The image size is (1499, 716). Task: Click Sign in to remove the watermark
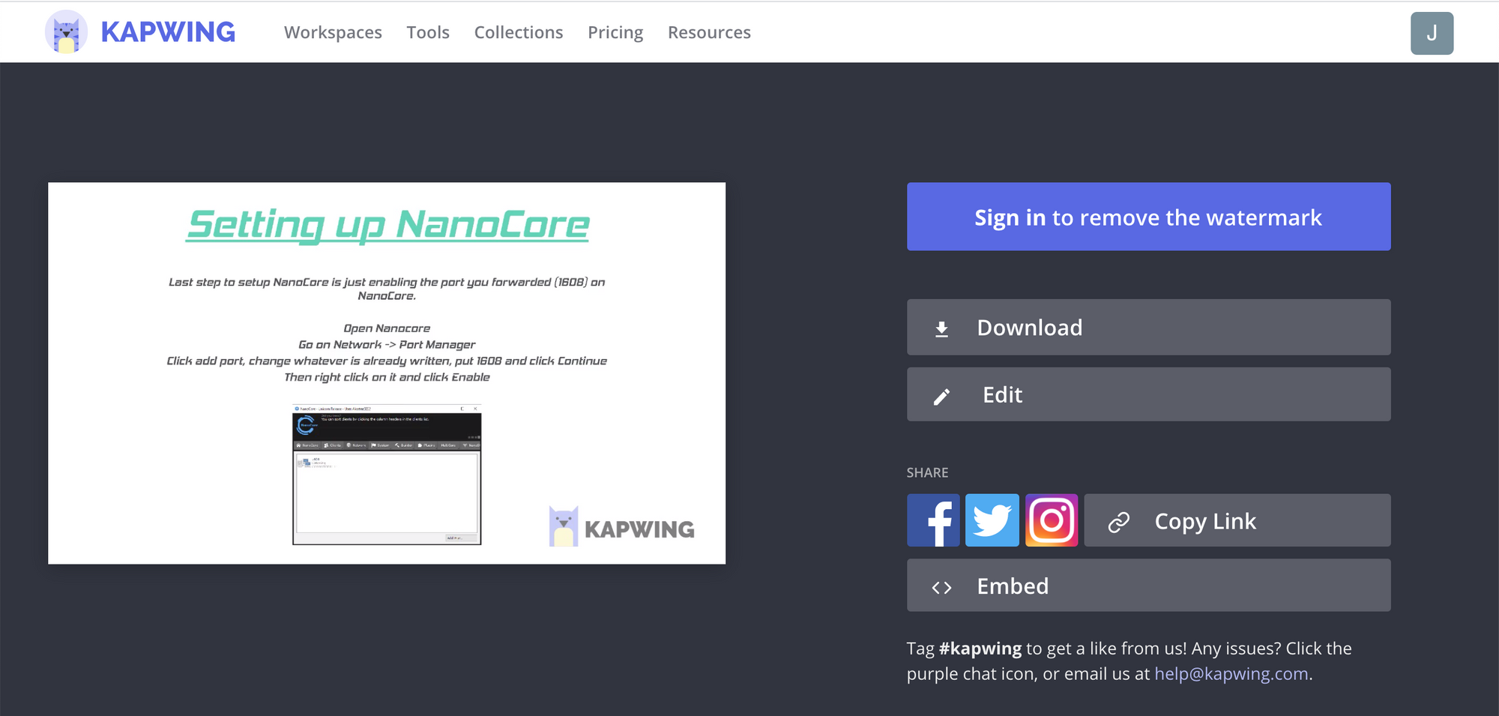(1148, 217)
